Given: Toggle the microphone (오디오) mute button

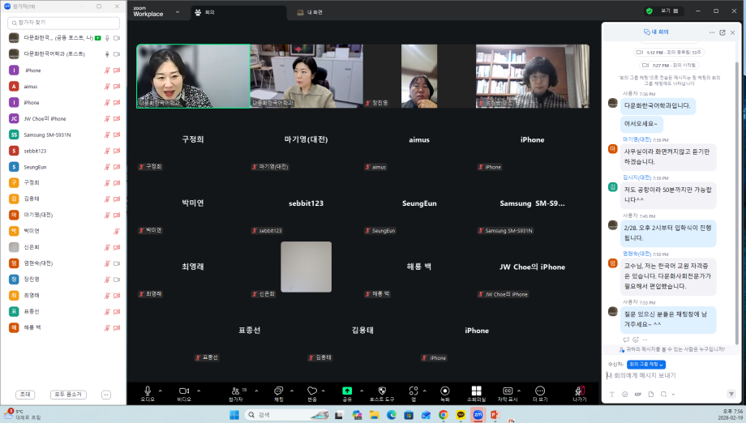Looking at the screenshot, I should (x=148, y=391).
